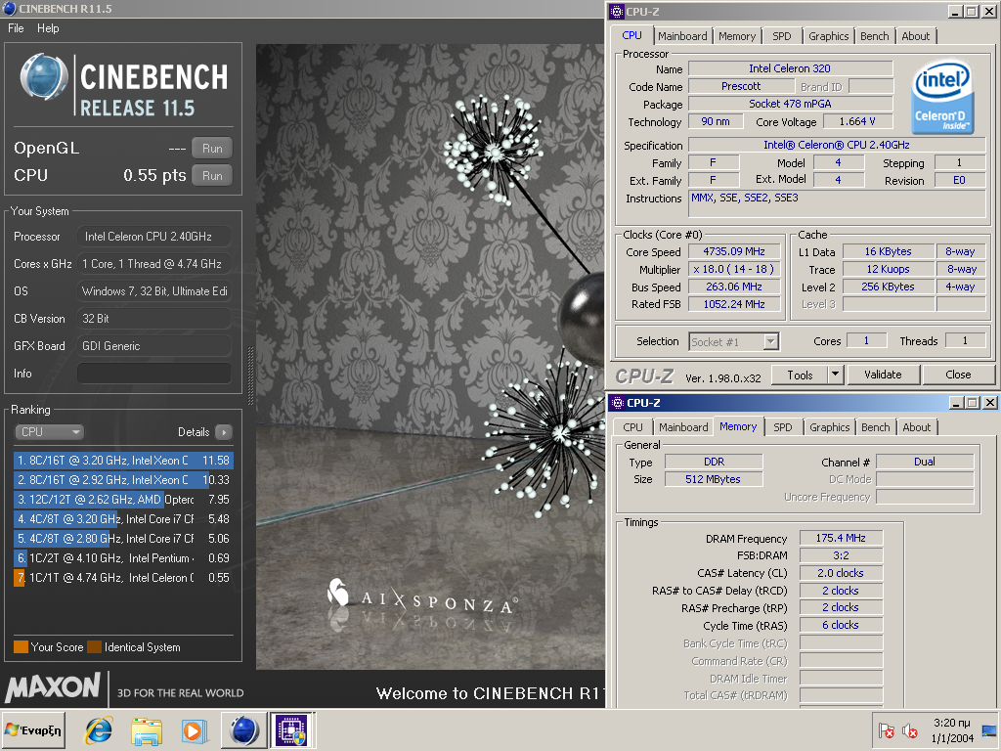Click the Cinebench rendered scene image

[430, 356]
